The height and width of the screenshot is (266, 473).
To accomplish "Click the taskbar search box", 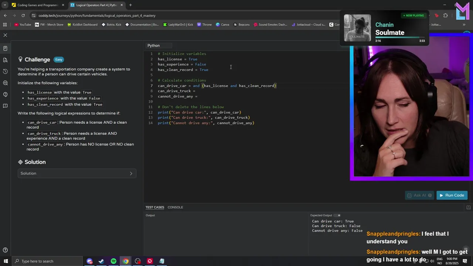I will (x=47, y=261).
